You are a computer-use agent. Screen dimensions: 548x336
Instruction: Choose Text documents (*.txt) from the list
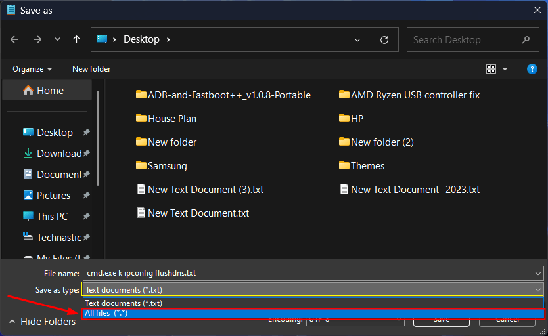point(313,303)
